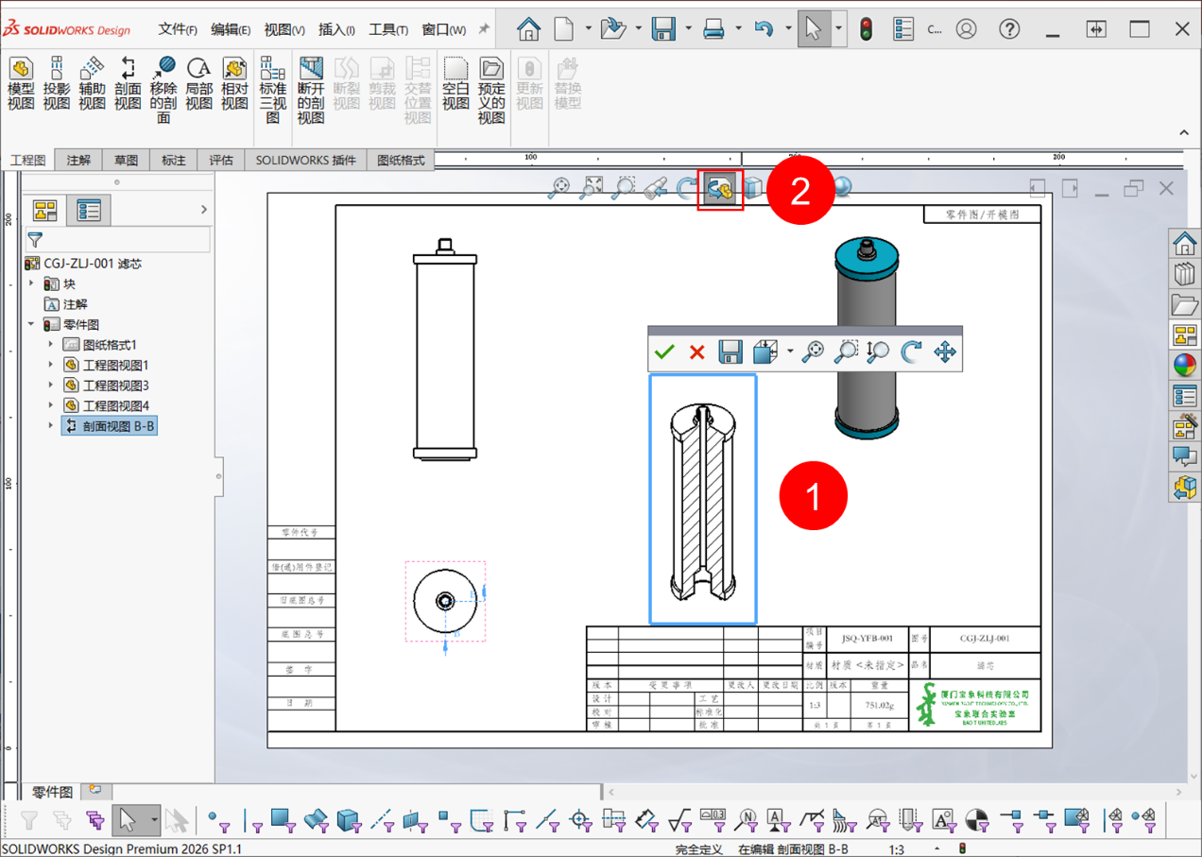Open the Save button dropdown arrow

pyautogui.click(x=688, y=29)
